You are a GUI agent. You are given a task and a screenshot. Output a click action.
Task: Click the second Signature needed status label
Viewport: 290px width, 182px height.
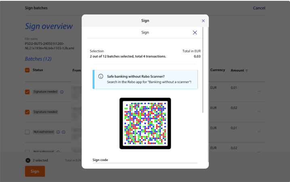click(x=45, y=112)
